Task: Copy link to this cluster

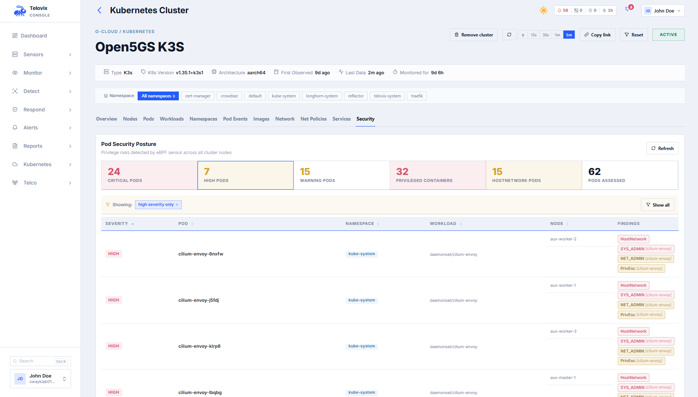Action: [x=597, y=35]
